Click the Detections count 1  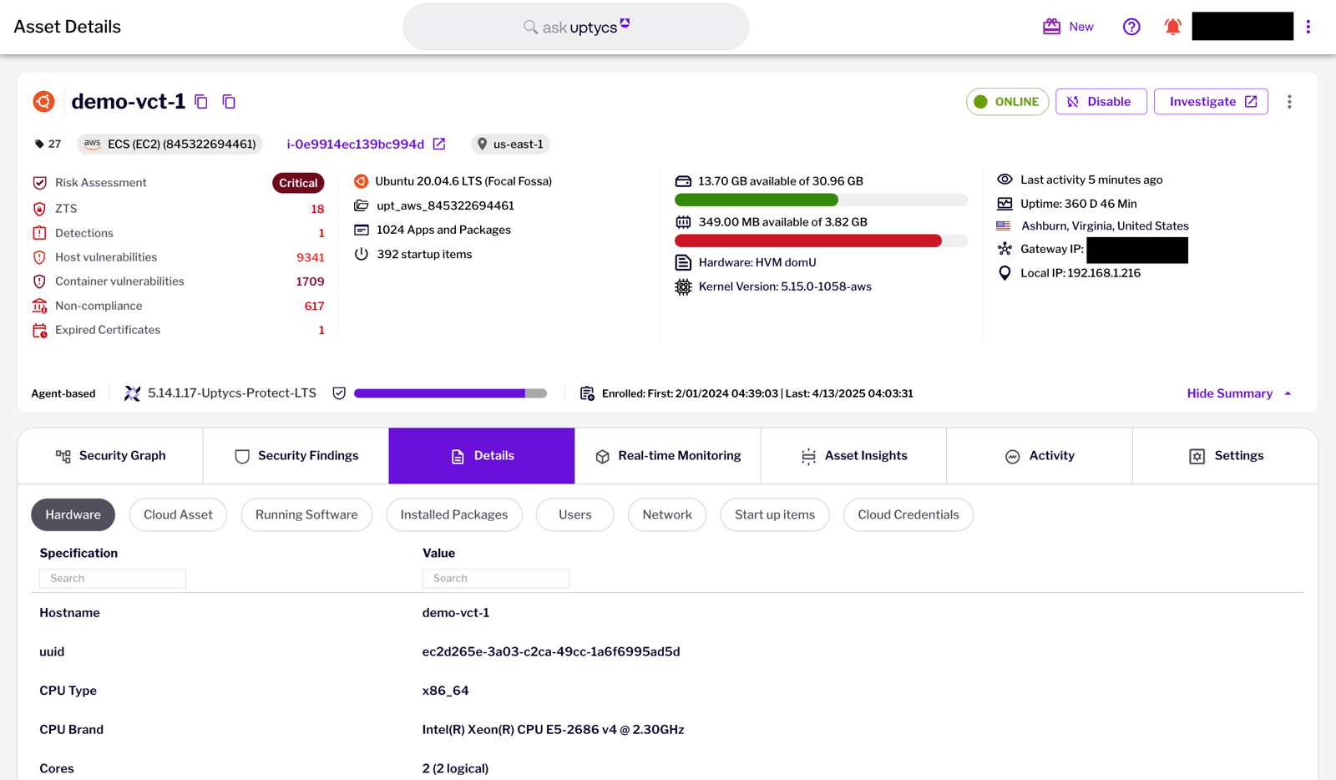(321, 233)
